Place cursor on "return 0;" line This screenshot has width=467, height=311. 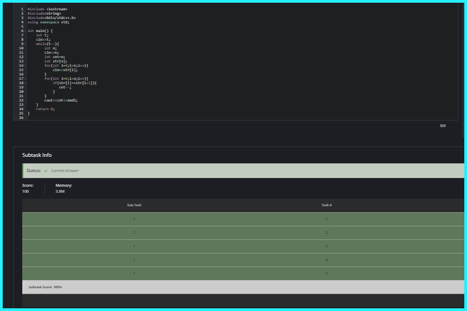click(x=45, y=109)
